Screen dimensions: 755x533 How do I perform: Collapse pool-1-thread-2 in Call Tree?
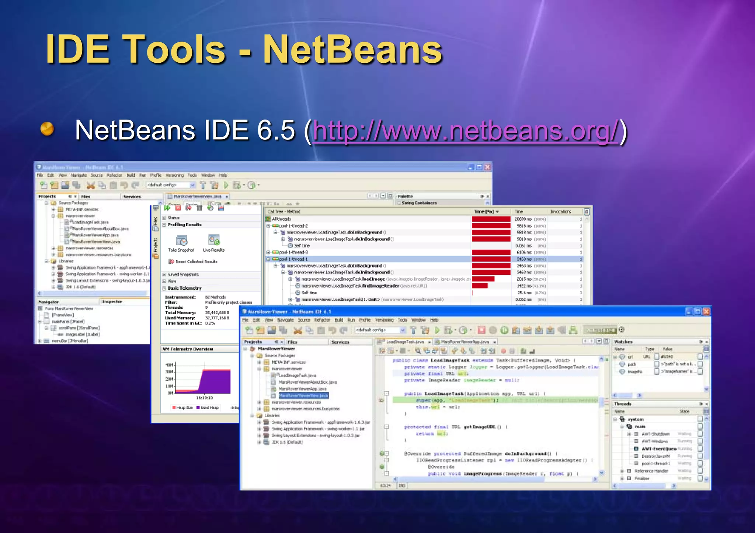tap(268, 226)
